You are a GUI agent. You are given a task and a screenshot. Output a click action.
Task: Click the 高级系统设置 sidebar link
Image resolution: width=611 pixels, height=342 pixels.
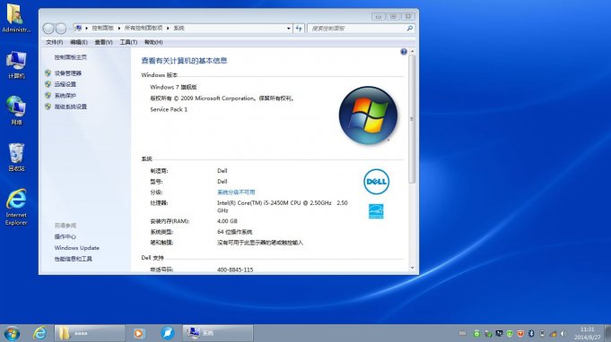point(71,107)
